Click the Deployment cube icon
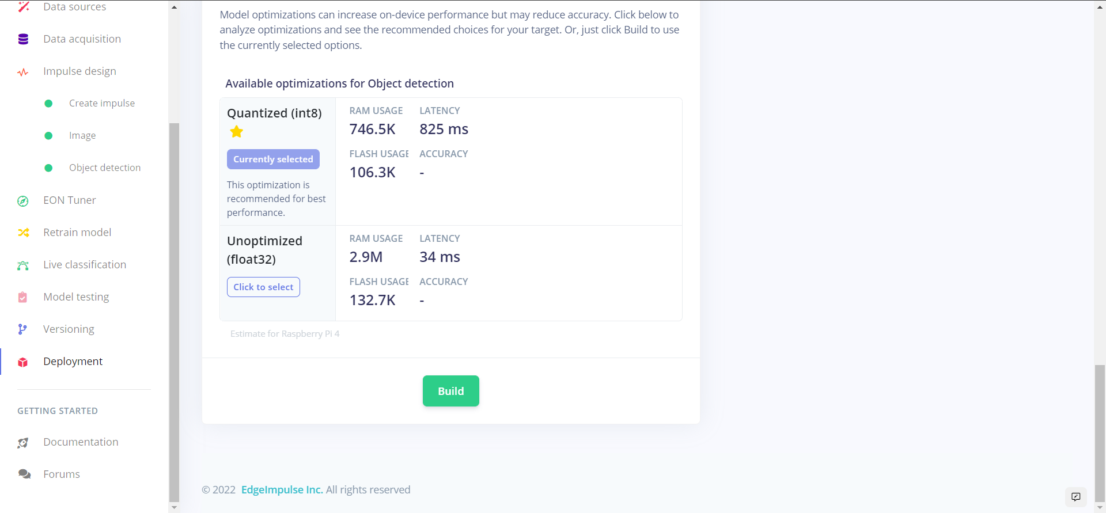The height and width of the screenshot is (513, 1106). [23, 362]
